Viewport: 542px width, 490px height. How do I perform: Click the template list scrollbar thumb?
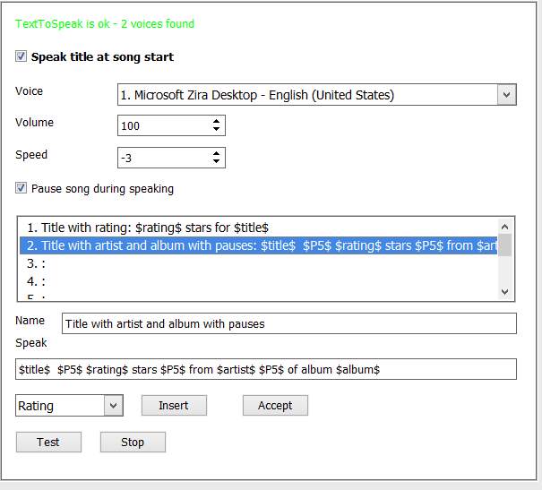pyautogui.click(x=504, y=245)
